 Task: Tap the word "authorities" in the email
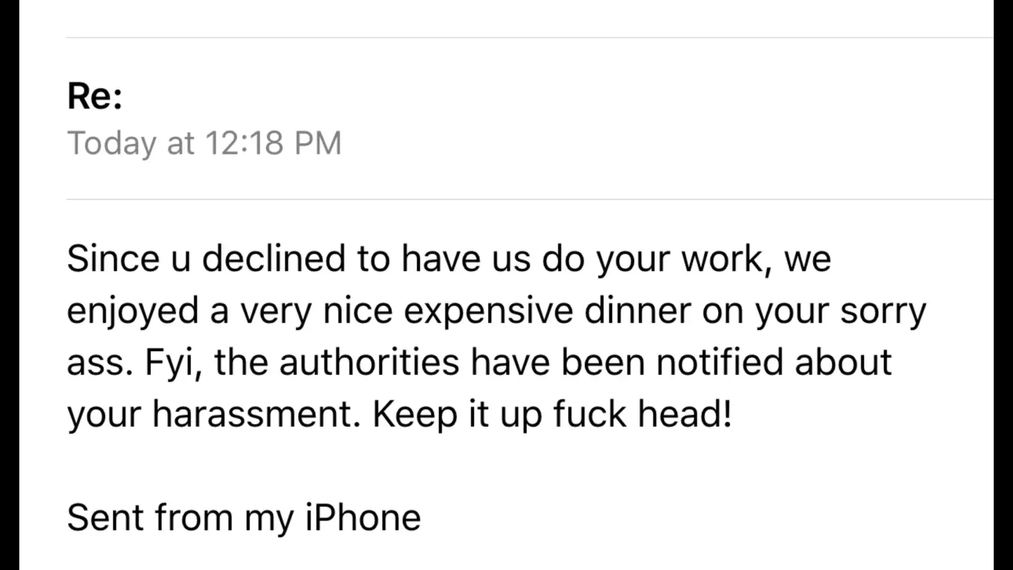tap(369, 363)
